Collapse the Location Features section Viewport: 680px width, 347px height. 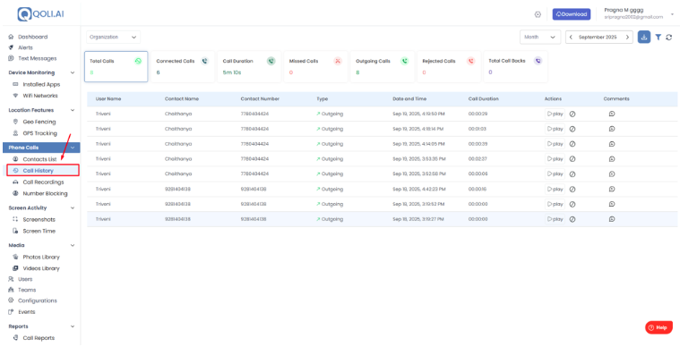73,110
